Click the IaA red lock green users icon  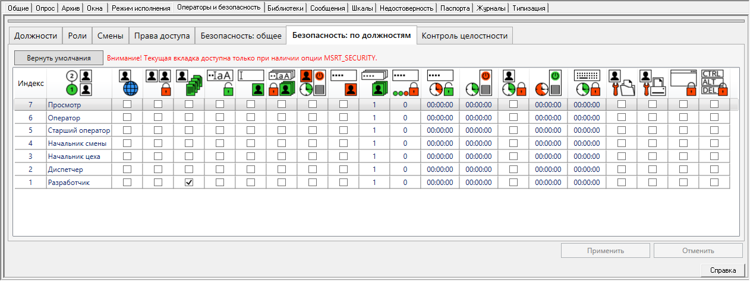tap(282, 83)
